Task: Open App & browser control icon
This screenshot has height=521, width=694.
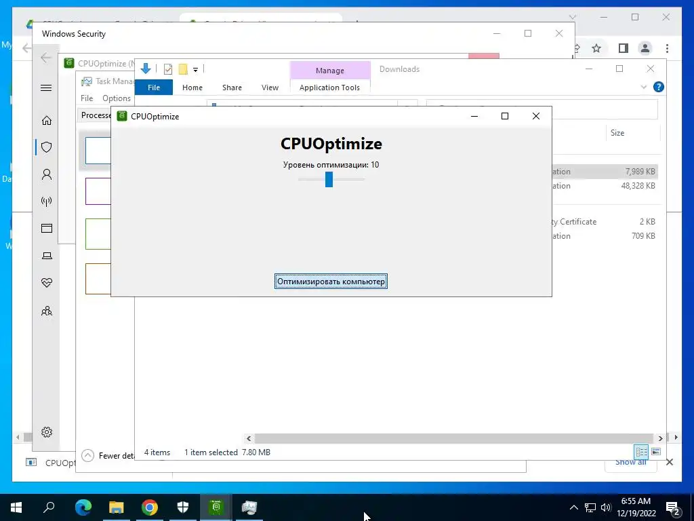Action: 47,228
